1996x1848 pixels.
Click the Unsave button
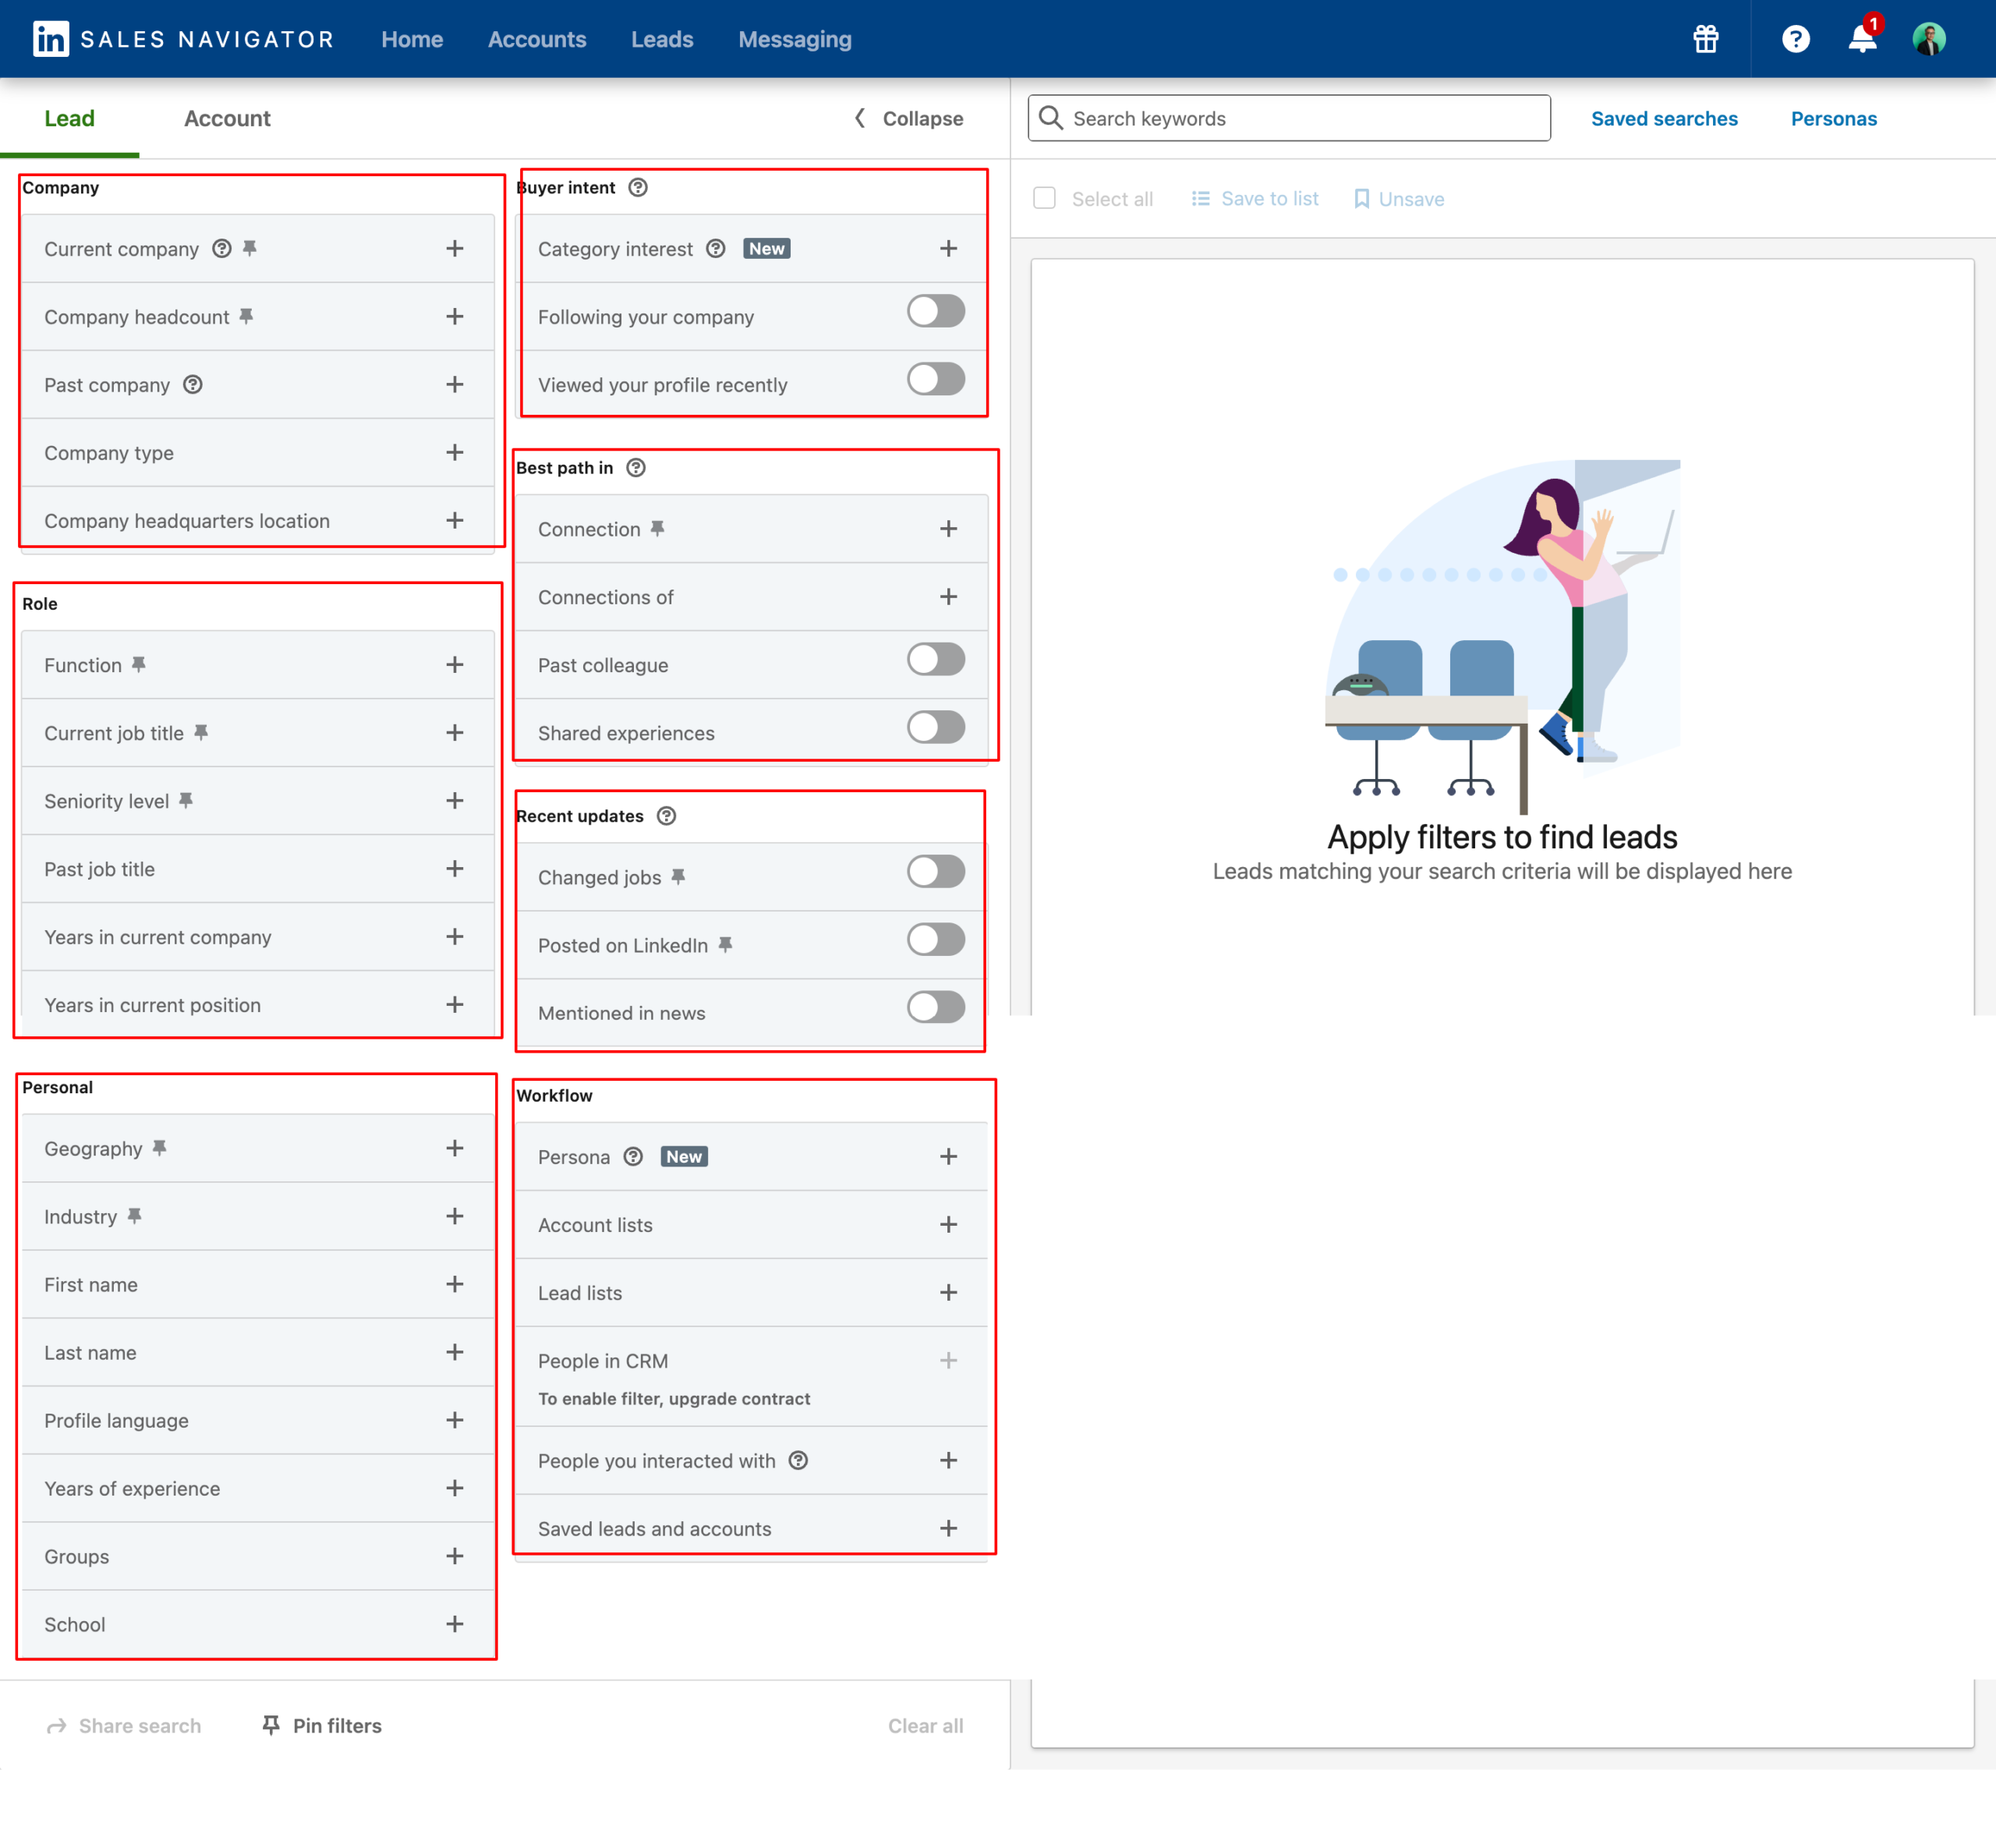click(x=1398, y=198)
